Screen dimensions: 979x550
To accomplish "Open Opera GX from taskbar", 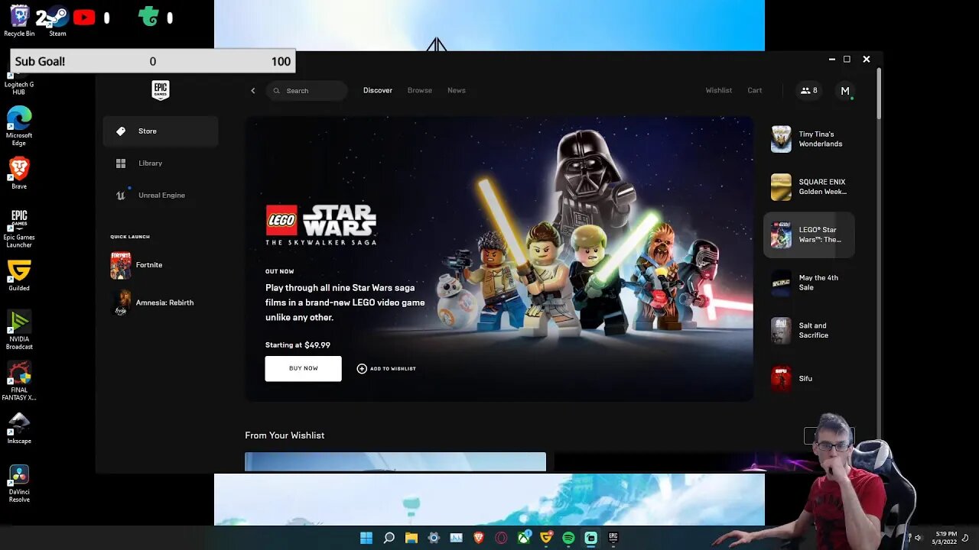I will click(x=501, y=538).
